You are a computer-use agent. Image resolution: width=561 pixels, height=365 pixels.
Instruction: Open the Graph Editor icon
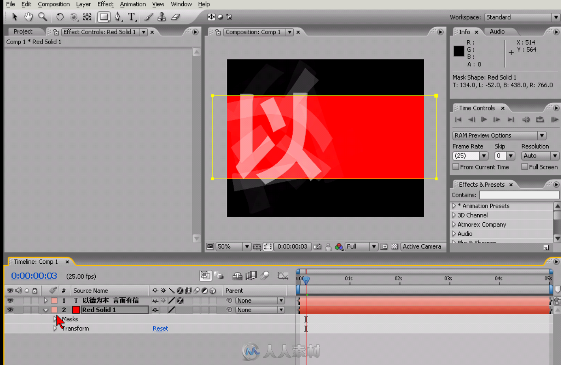[x=283, y=276]
